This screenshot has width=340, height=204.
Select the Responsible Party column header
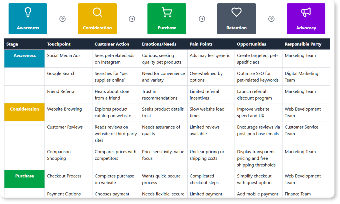pos(303,44)
